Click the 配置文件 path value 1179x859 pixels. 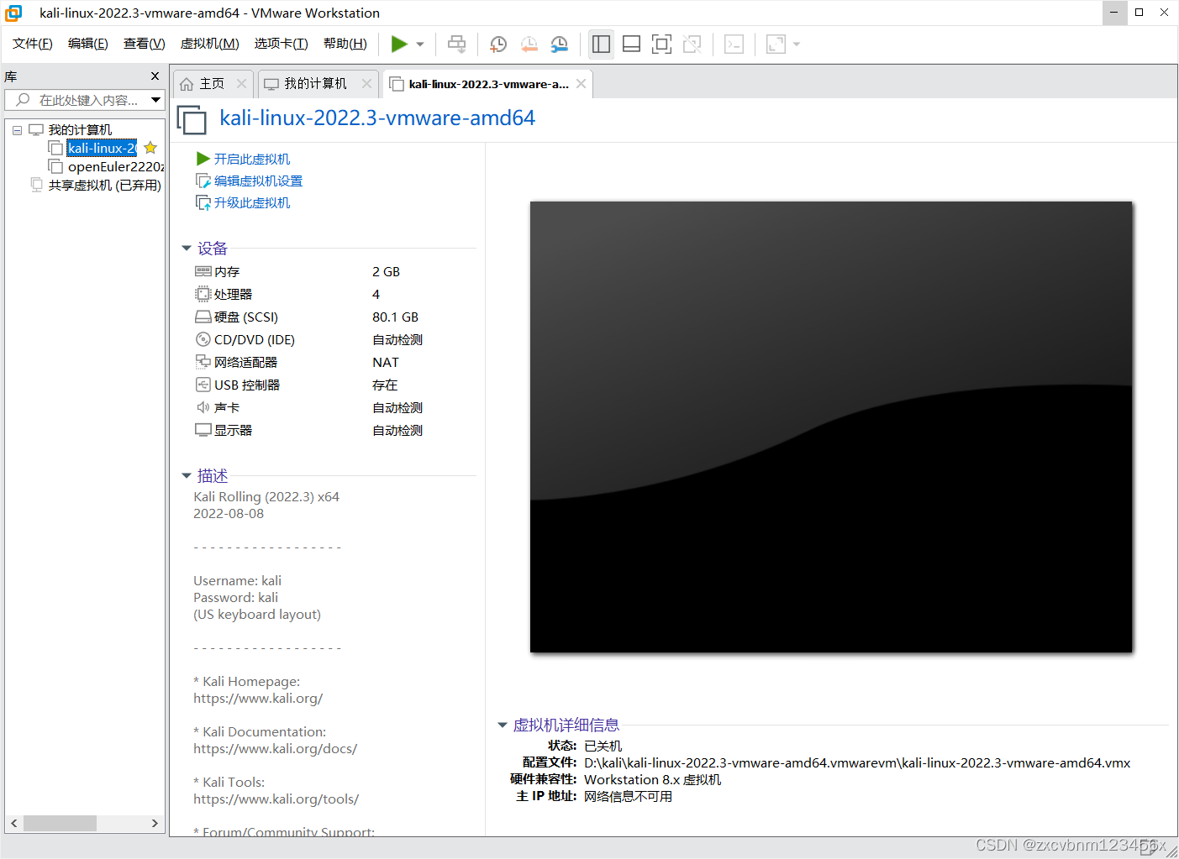(857, 763)
